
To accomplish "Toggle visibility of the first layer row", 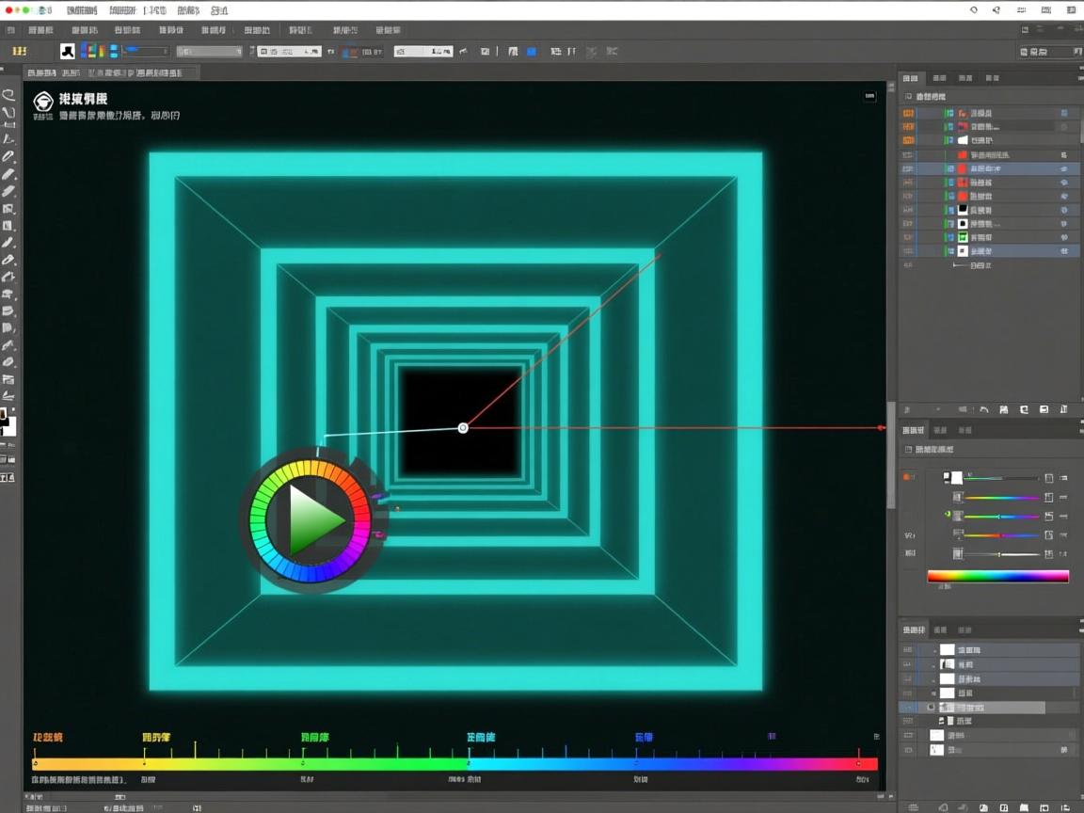I will coord(908,113).
